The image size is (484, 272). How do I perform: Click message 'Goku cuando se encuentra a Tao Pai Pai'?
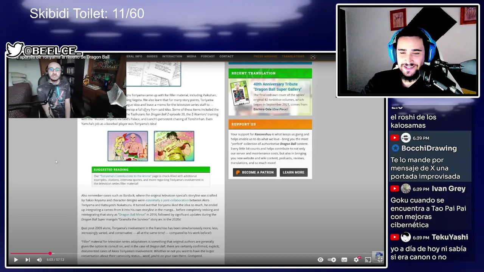point(428,212)
